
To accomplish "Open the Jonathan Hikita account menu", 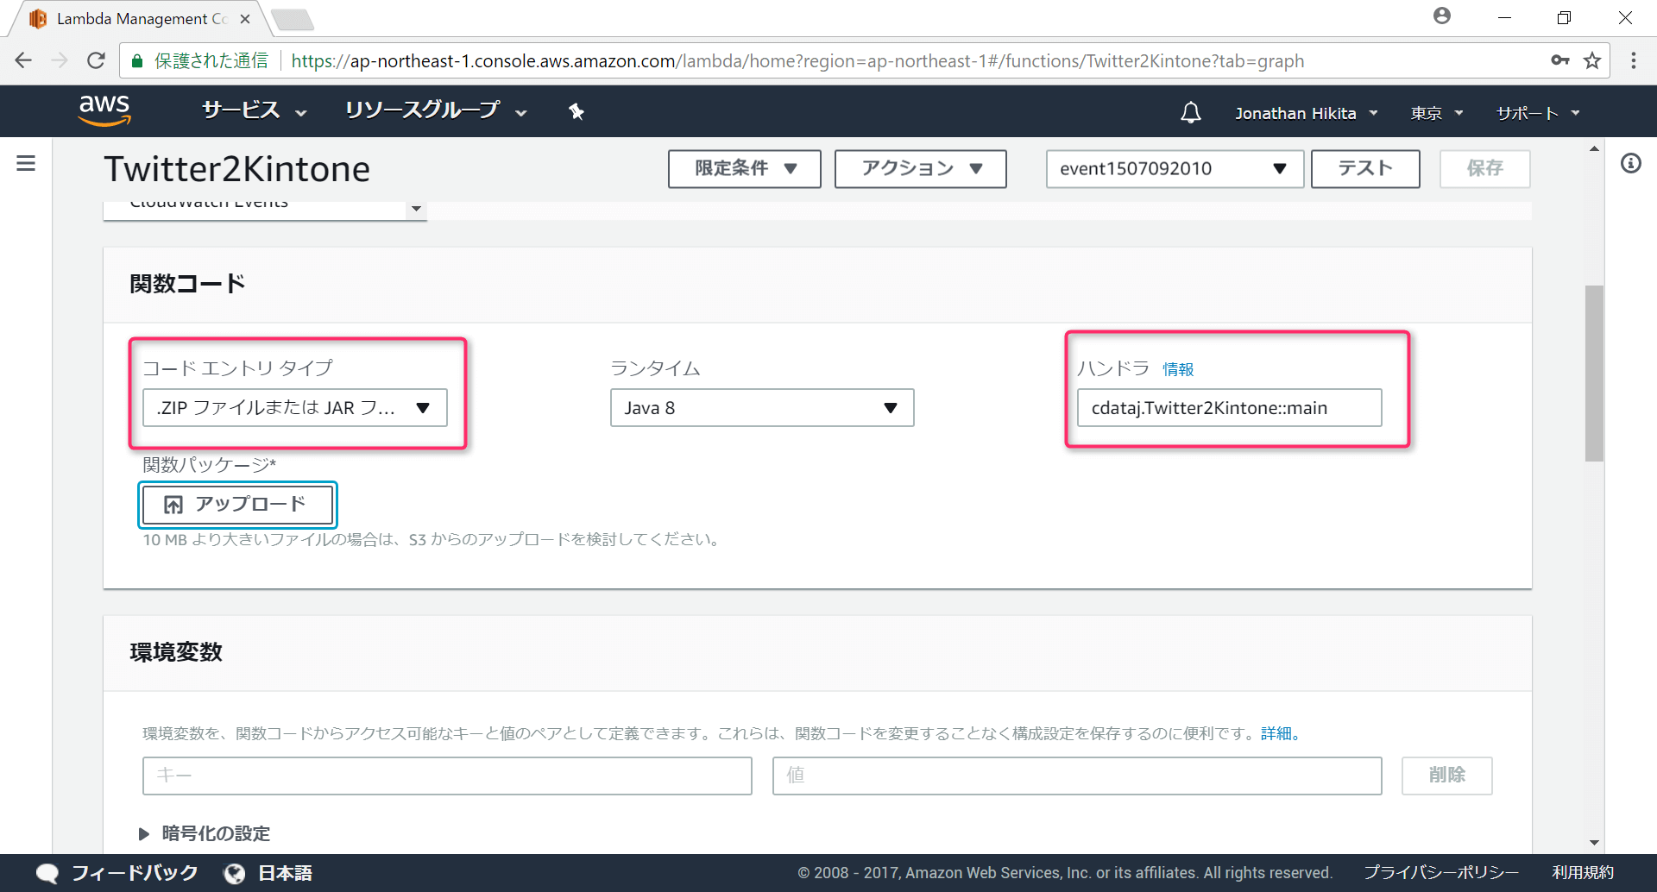I will [1307, 113].
